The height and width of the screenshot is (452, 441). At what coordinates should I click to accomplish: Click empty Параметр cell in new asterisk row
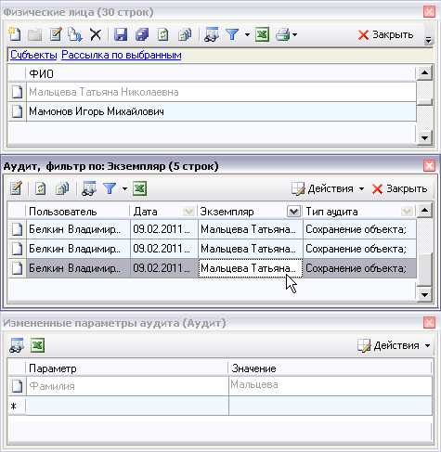(127, 406)
